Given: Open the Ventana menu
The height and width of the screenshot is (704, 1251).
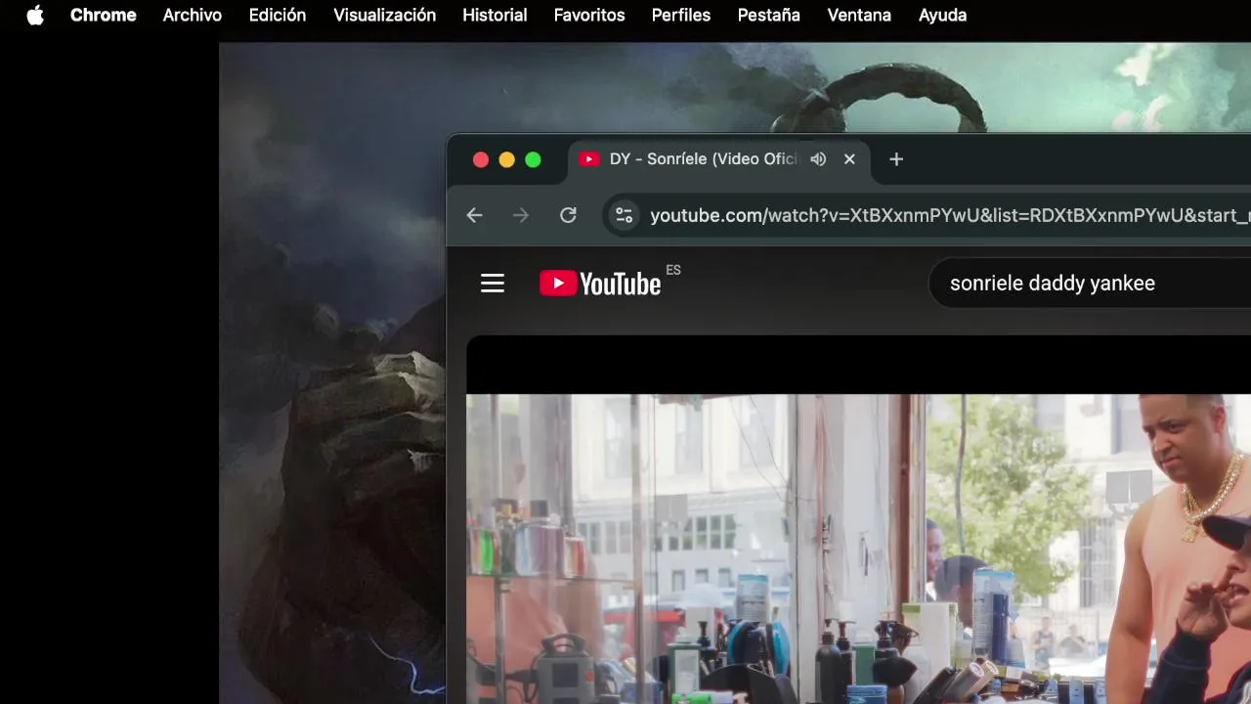Looking at the screenshot, I should point(859,15).
